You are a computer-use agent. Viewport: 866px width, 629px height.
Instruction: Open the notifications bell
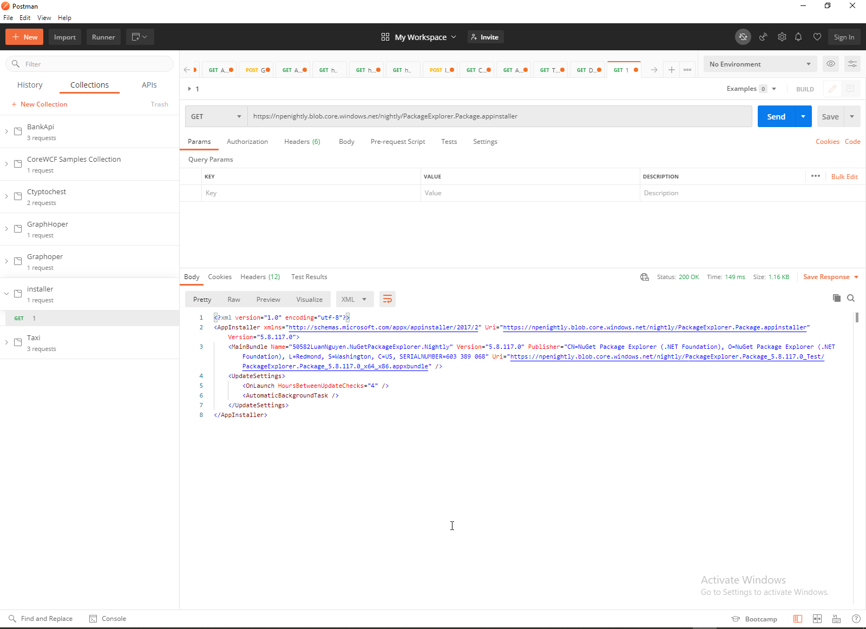798,37
